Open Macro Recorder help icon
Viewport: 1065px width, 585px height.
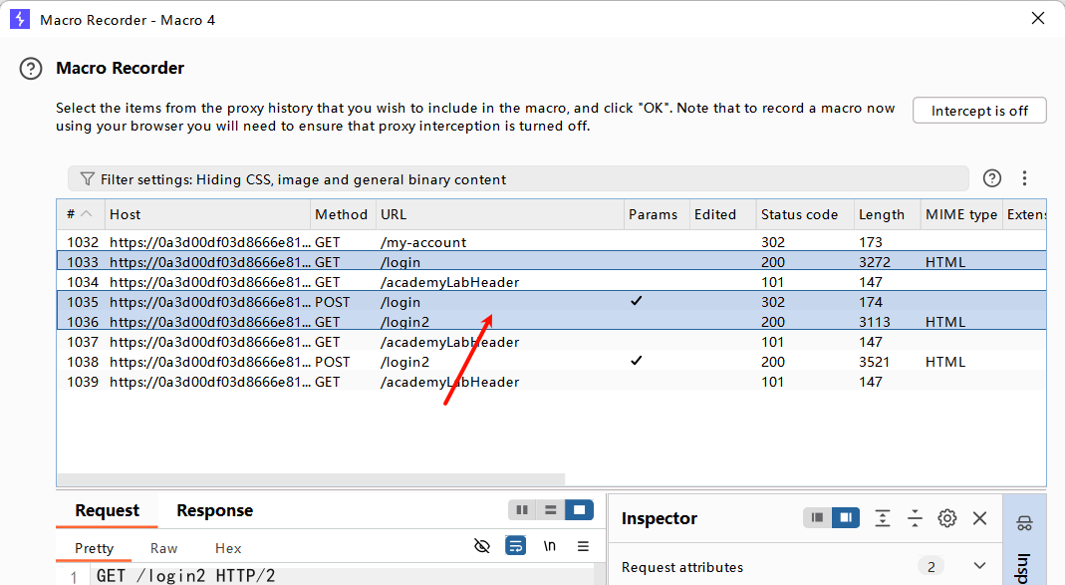point(32,69)
